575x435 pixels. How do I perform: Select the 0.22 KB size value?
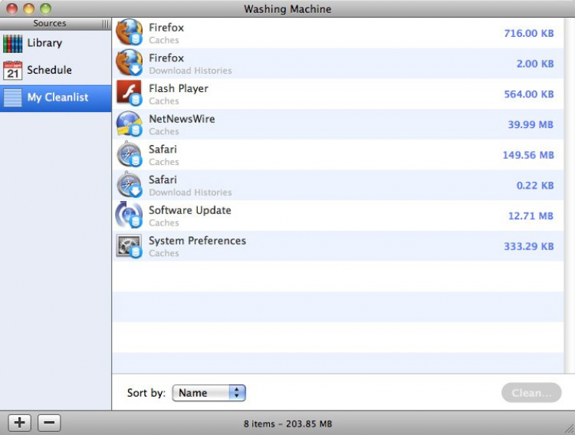coord(535,186)
